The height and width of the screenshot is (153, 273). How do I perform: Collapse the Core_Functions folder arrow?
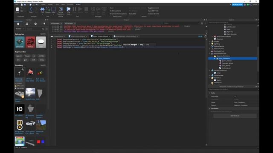pyautogui.click(x=215, y=59)
